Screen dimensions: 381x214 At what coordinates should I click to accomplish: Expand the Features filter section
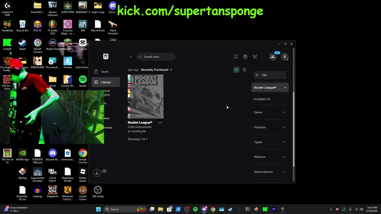click(x=270, y=127)
